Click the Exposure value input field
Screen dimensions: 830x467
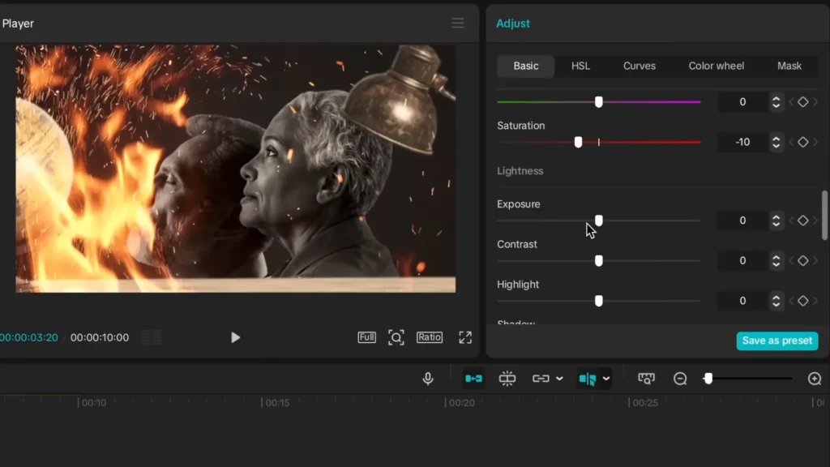point(742,221)
